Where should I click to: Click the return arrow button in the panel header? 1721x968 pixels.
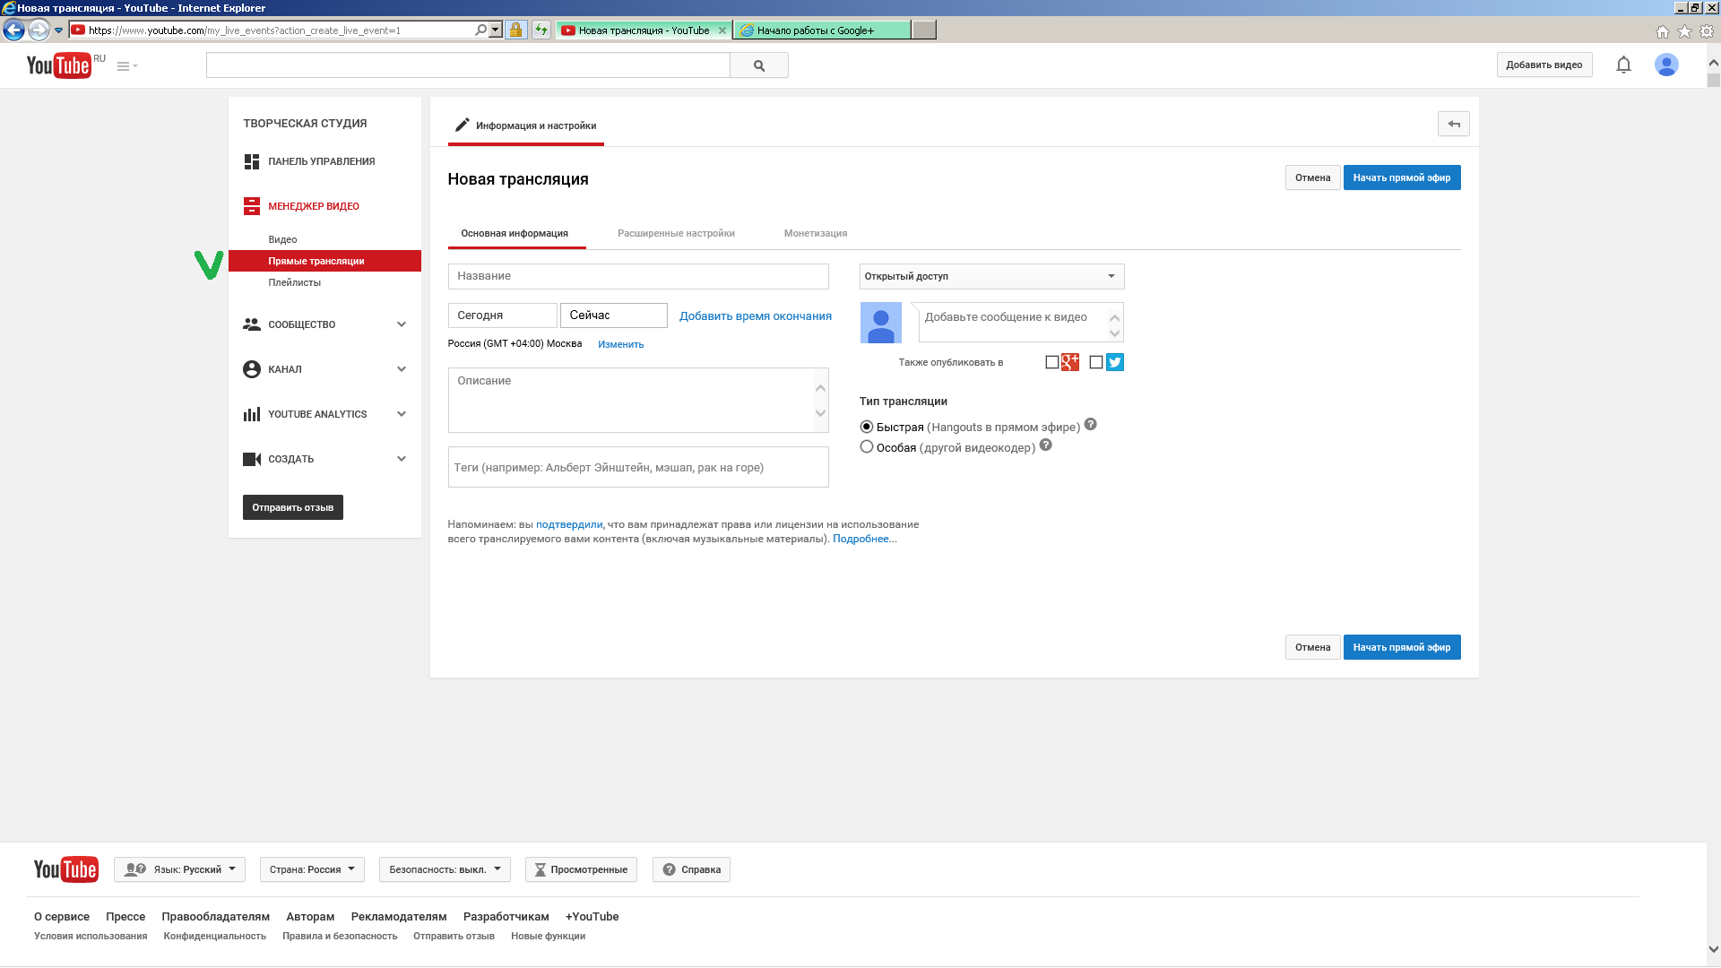(x=1453, y=124)
